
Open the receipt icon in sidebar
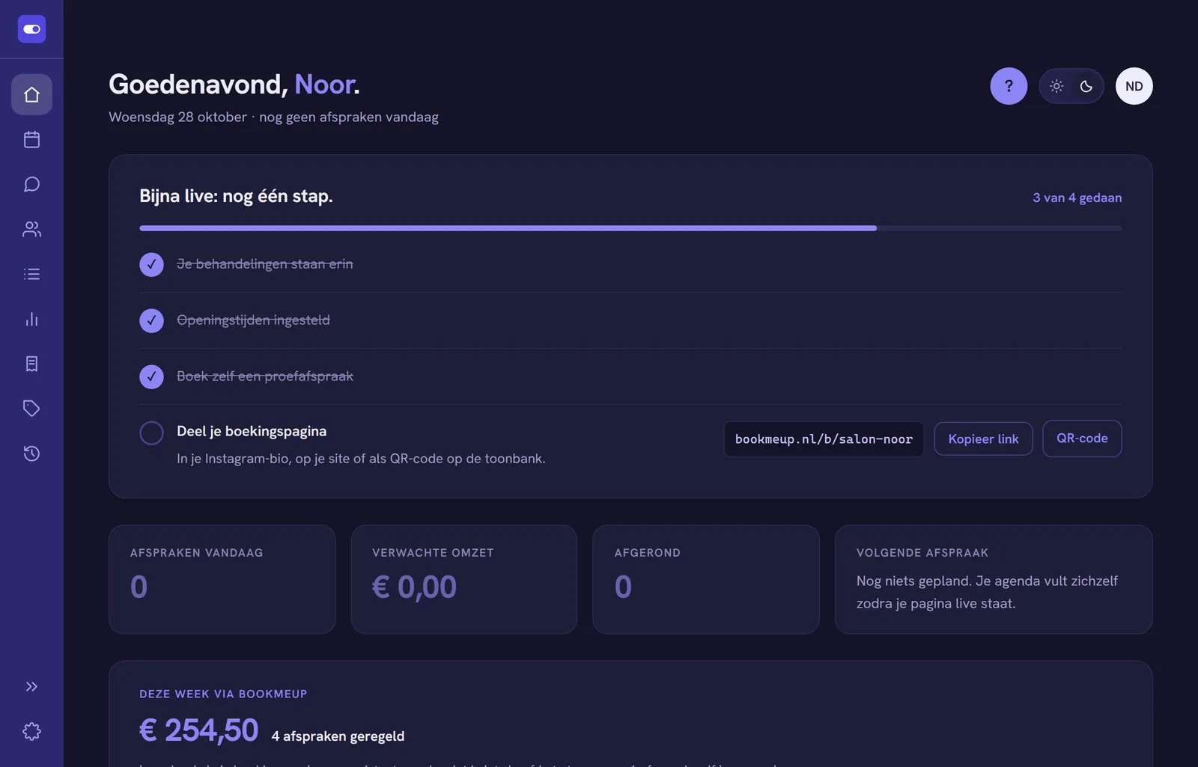point(31,364)
